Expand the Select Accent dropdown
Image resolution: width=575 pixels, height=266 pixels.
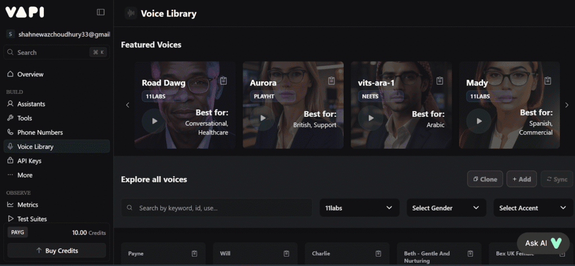(532, 208)
